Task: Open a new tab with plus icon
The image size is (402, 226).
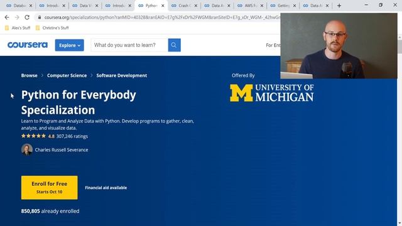Action: click(339, 6)
